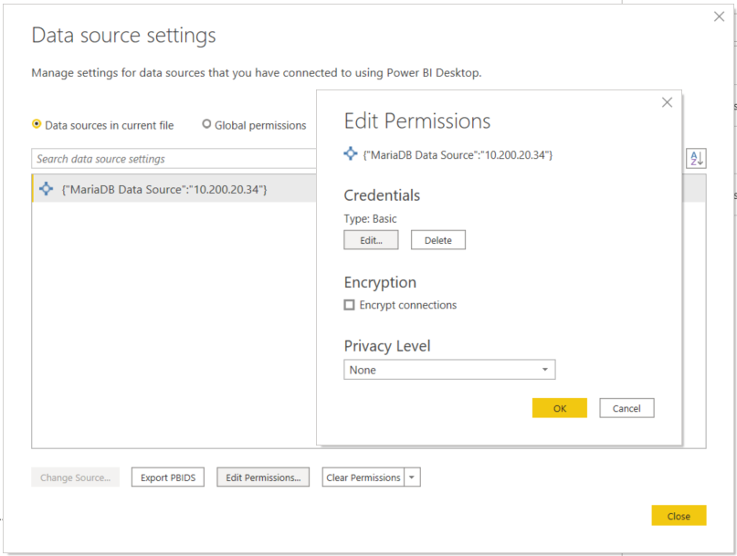Click the yellow Close button
737x556 pixels.
tap(679, 516)
